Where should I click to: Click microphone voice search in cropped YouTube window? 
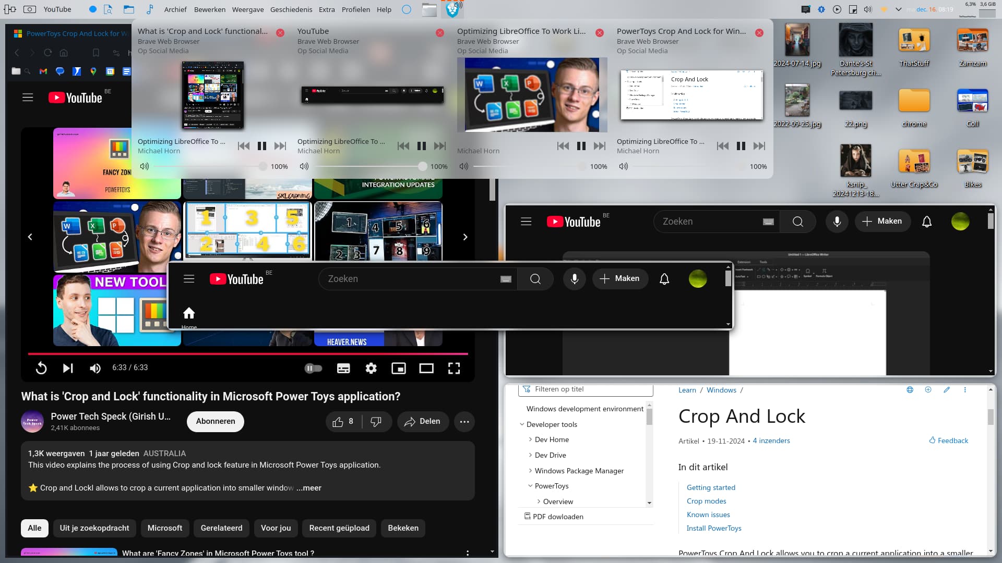[x=574, y=279]
